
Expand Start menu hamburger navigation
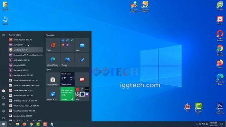click(4, 35)
